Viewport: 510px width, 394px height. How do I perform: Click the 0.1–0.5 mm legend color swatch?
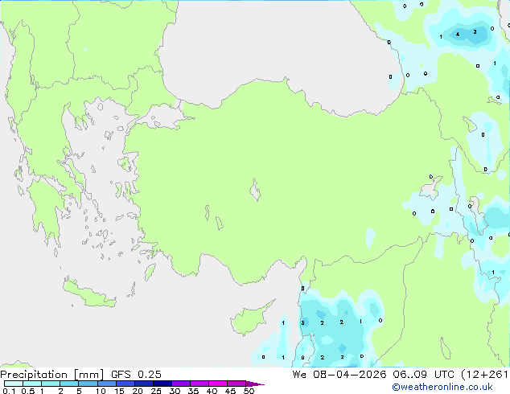pos(14,384)
